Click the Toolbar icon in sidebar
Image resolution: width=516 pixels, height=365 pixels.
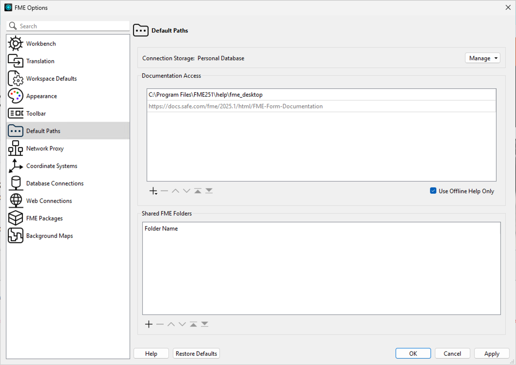click(16, 113)
